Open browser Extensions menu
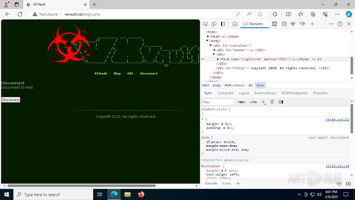 275,14
